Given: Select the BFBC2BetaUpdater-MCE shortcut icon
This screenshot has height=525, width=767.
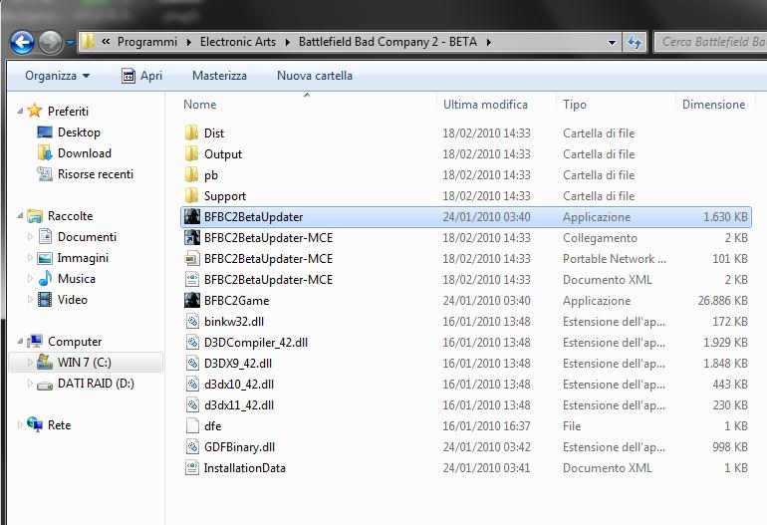Looking at the screenshot, I should pyautogui.click(x=191, y=238).
